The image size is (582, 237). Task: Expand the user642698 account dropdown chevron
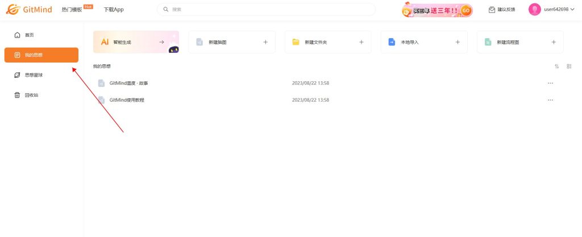[572, 10]
